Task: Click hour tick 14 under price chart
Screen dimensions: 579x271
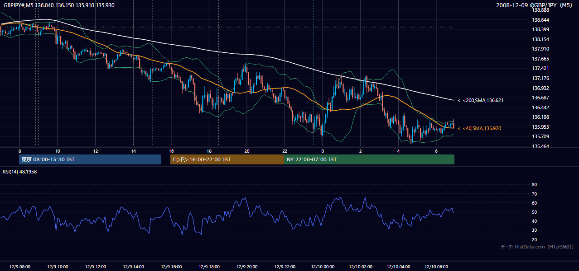Action: 133,151
